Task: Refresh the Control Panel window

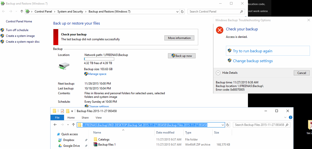Action: click(182, 11)
